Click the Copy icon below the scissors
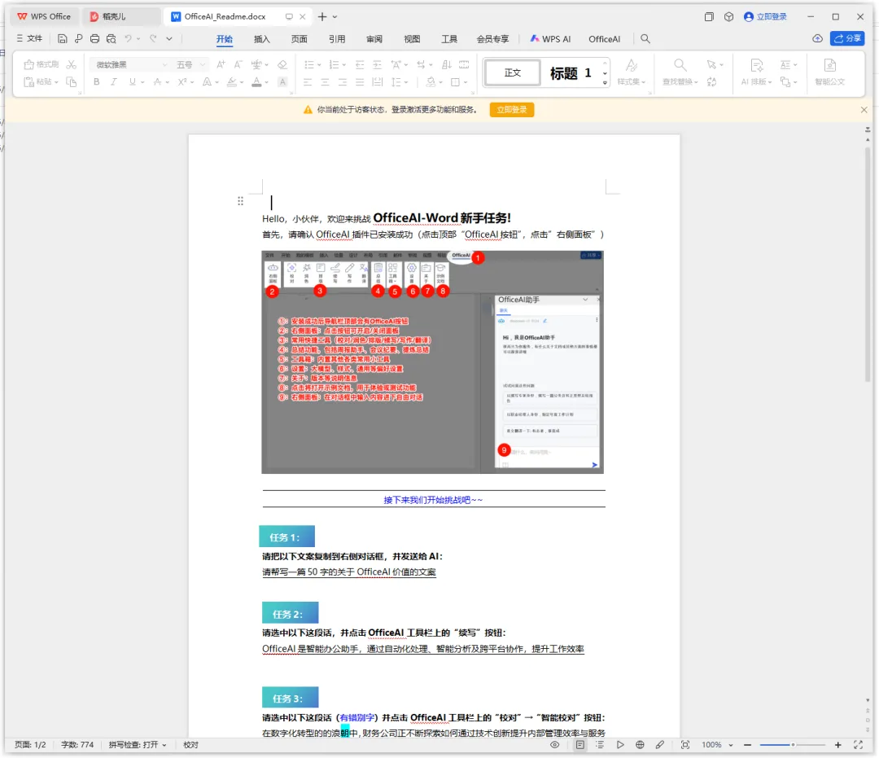 71,82
